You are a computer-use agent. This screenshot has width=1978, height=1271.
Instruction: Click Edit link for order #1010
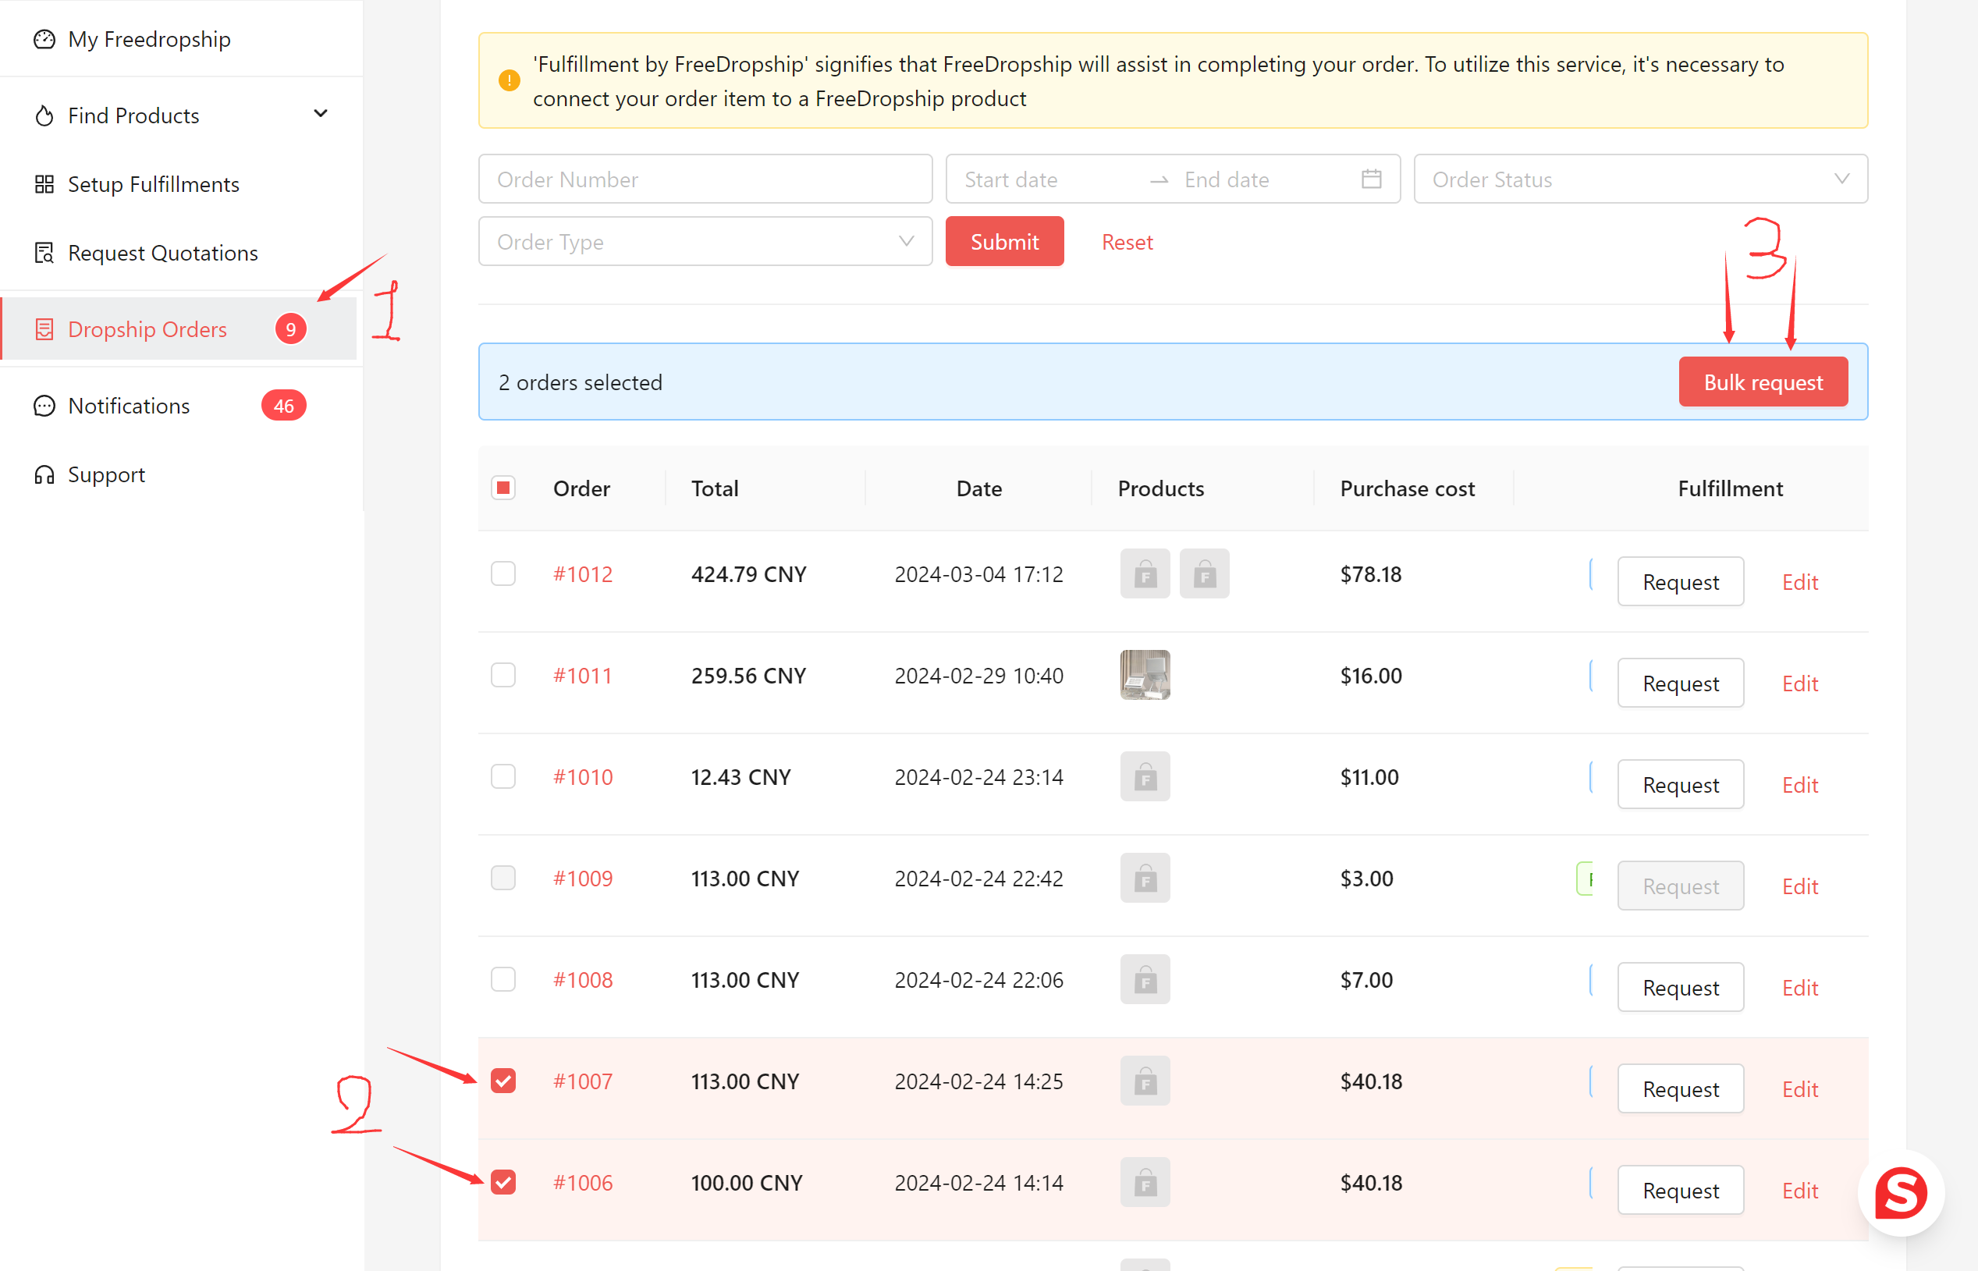pos(1800,785)
